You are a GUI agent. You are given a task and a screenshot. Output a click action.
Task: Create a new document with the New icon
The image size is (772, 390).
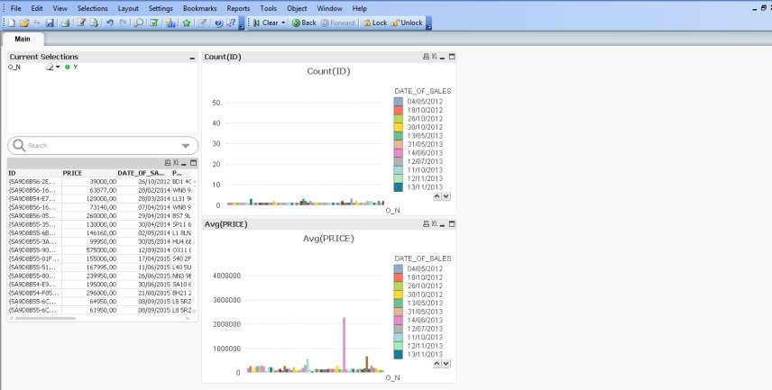pyautogui.click(x=12, y=23)
